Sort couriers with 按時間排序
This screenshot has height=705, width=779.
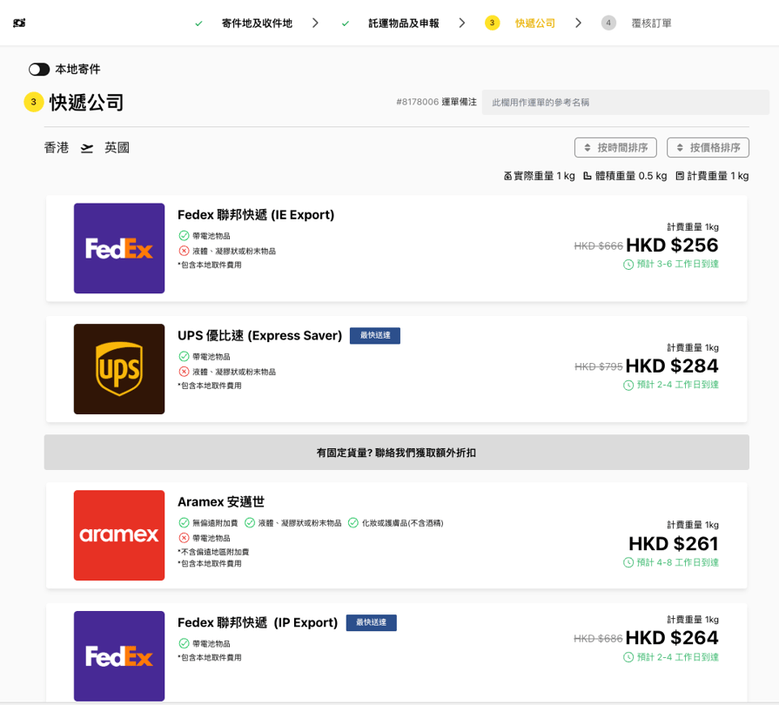[x=615, y=148]
